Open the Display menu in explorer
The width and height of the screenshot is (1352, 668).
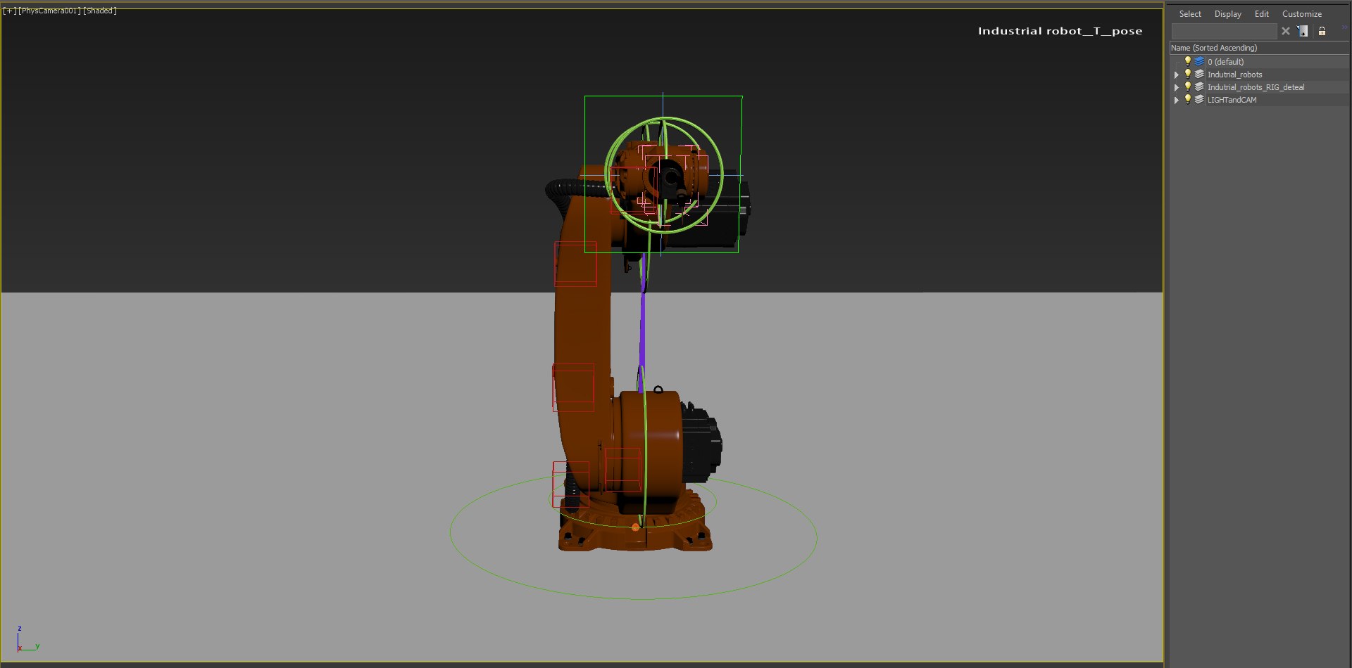pyautogui.click(x=1227, y=14)
